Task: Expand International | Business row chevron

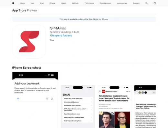Action: (91, 102)
